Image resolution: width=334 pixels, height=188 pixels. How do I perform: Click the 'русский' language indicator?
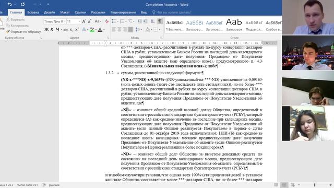54,185
